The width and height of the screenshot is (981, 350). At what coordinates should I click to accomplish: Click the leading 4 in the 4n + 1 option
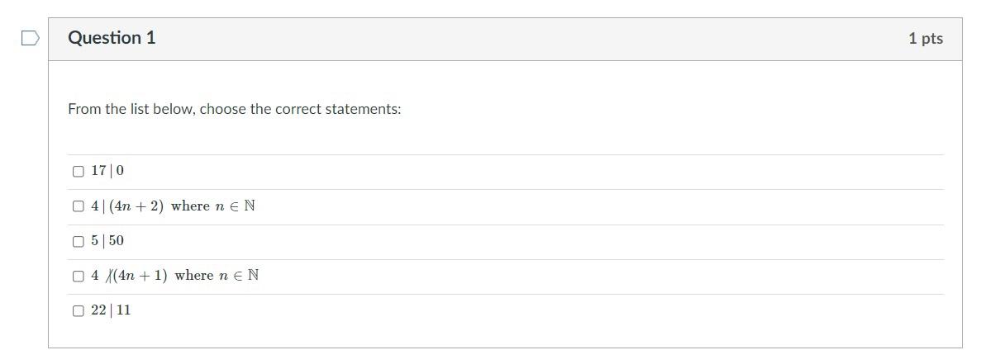click(94, 276)
